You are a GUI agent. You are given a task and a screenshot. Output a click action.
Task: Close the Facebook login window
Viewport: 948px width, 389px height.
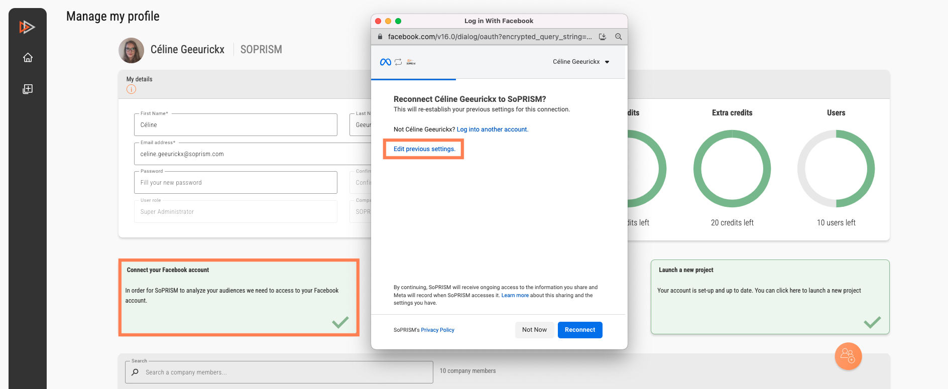(378, 21)
